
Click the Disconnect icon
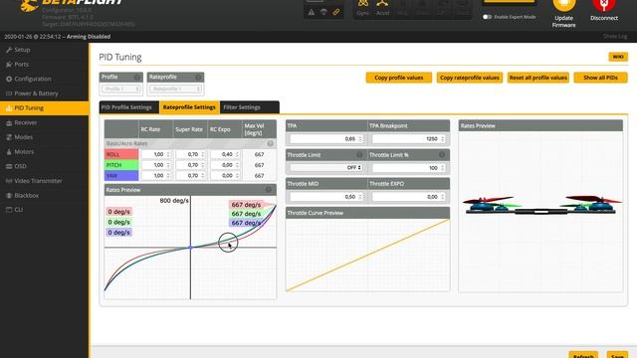[604, 5]
